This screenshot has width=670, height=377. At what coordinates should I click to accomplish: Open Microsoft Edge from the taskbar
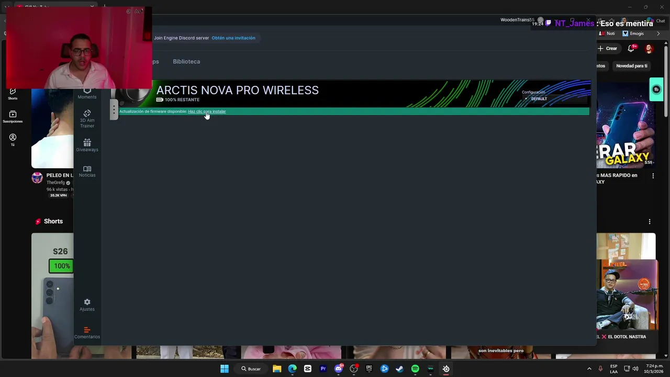click(x=292, y=369)
